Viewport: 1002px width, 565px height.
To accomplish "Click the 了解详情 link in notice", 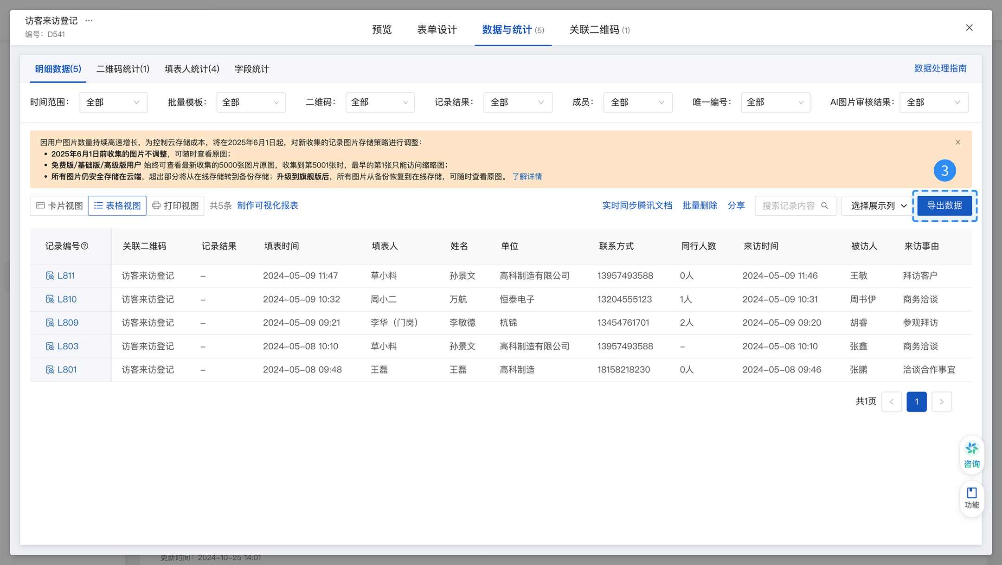I will (x=527, y=177).
